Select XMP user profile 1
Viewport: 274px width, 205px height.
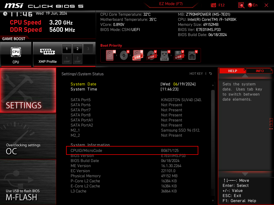click(x=67, y=59)
